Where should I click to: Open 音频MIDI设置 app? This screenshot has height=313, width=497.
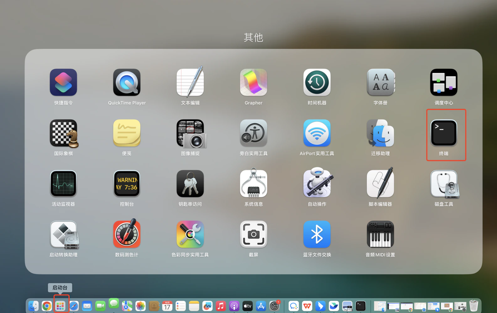(380, 234)
